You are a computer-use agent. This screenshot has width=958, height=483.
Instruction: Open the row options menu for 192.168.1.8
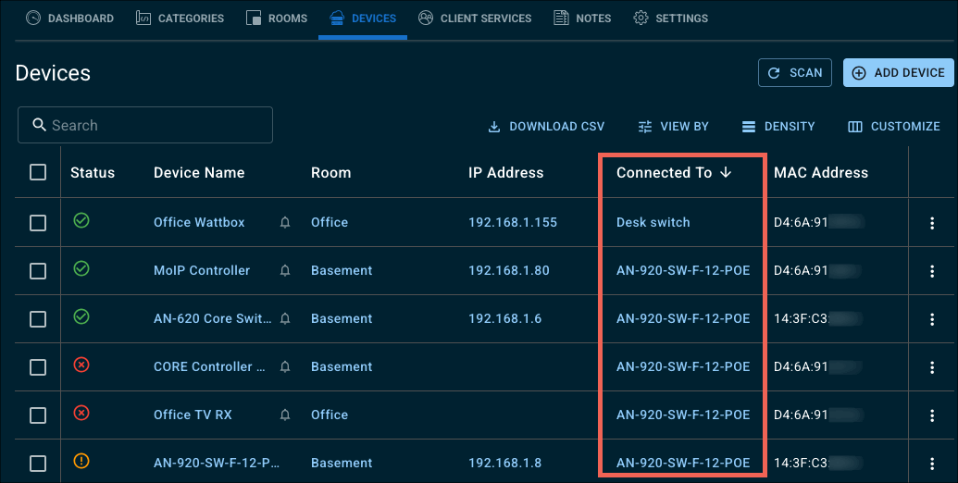pos(932,464)
